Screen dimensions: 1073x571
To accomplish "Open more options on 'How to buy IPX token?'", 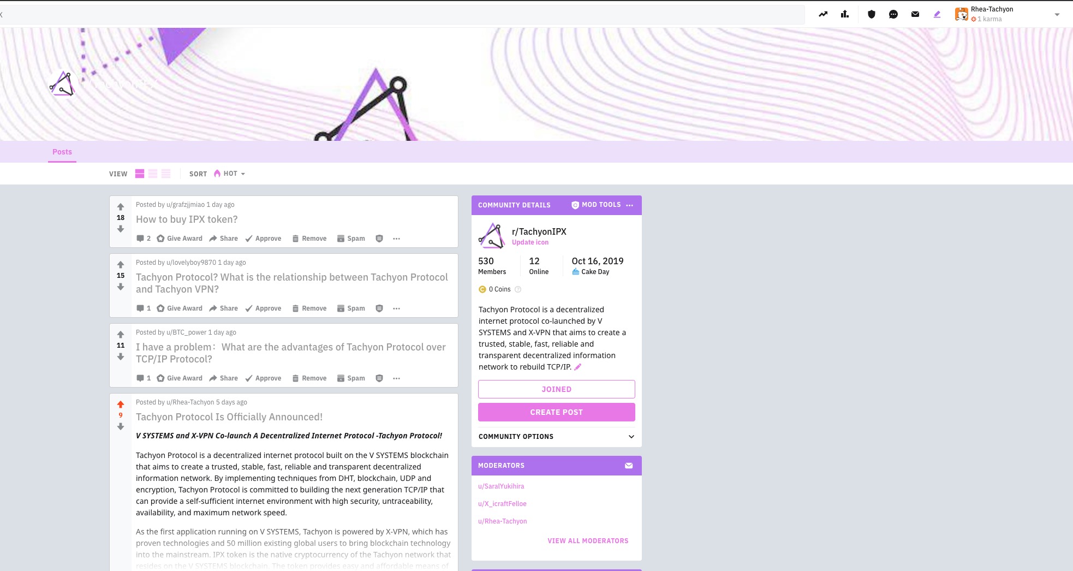I will 397,239.
